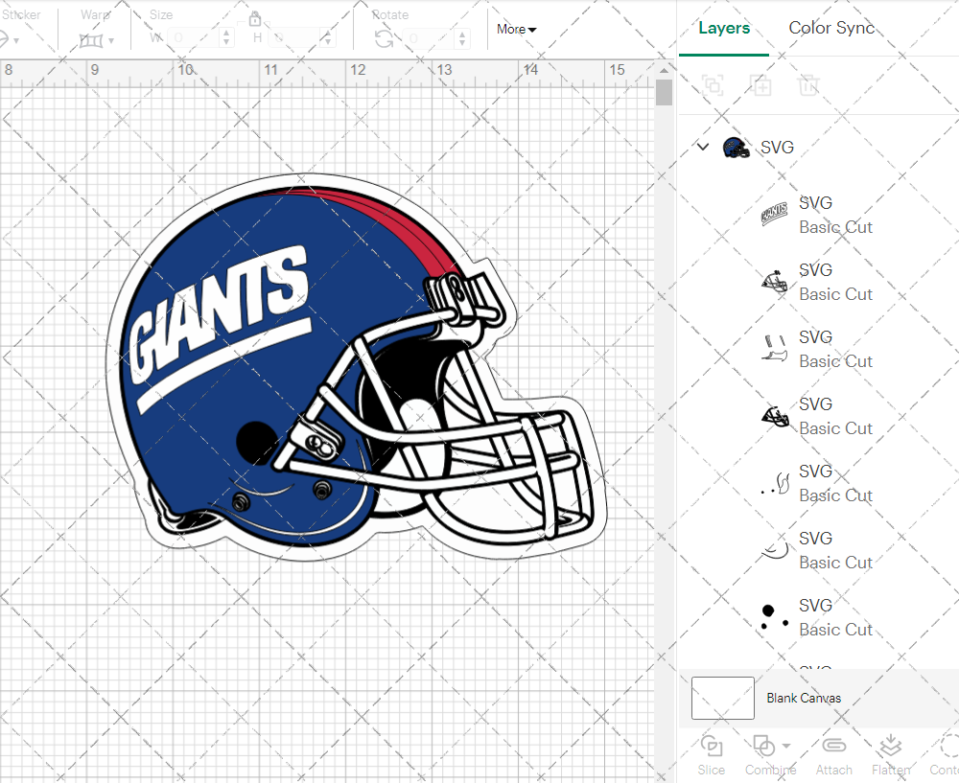The image size is (959, 783).
Task: Click the Flatten icon
Action: [891, 746]
